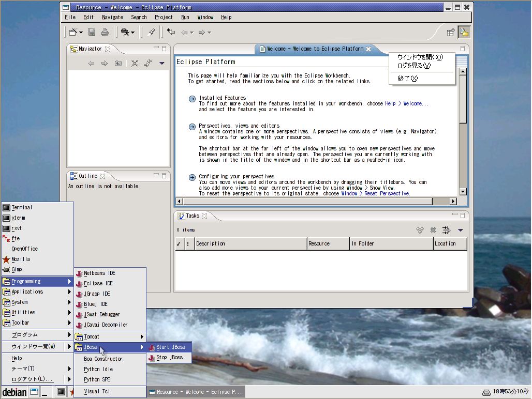The width and height of the screenshot is (532, 399).
Task: Launch Mozilla from the desktop menu
Action: pyautogui.click(x=38, y=259)
